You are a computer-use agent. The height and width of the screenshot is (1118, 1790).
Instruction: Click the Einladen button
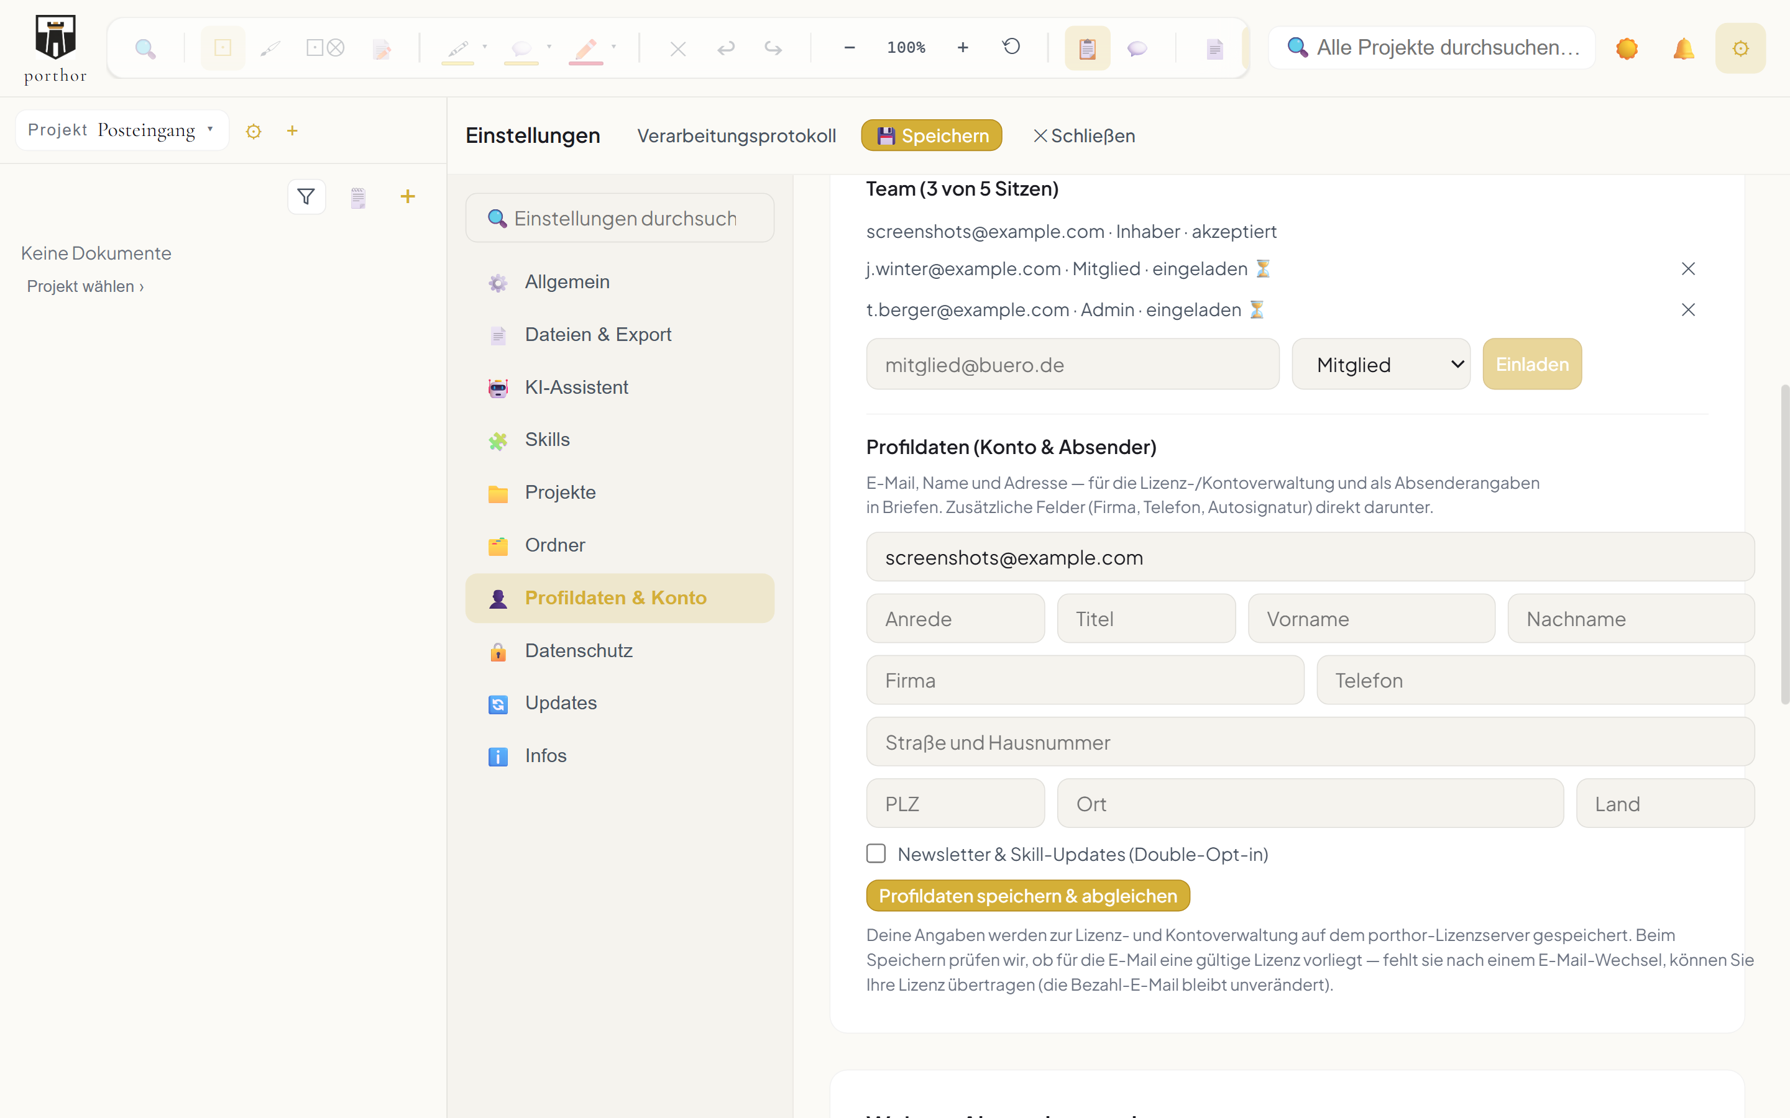click(1532, 365)
